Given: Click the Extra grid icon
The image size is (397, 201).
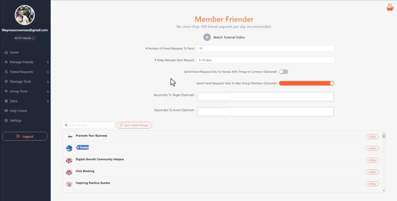Looking at the screenshot, I should (x=6, y=101).
